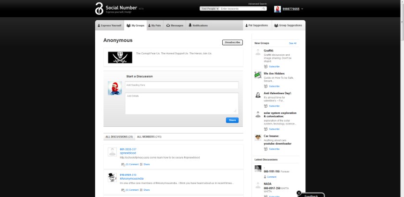Go to the Express Yourself tab
Image resolution: width=404 pixels, height=197 pixels.
109,25
